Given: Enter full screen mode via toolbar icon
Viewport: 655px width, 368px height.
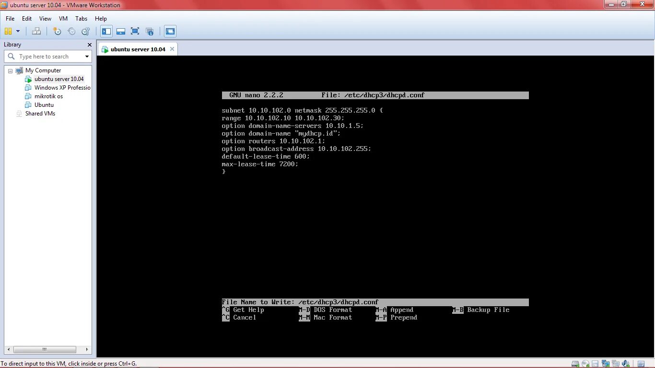Looking at the screenshot, I should coord(135,31).
